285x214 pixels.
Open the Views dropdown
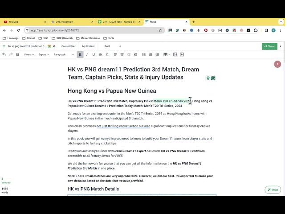pyautogui.click(x=29, y=54)
